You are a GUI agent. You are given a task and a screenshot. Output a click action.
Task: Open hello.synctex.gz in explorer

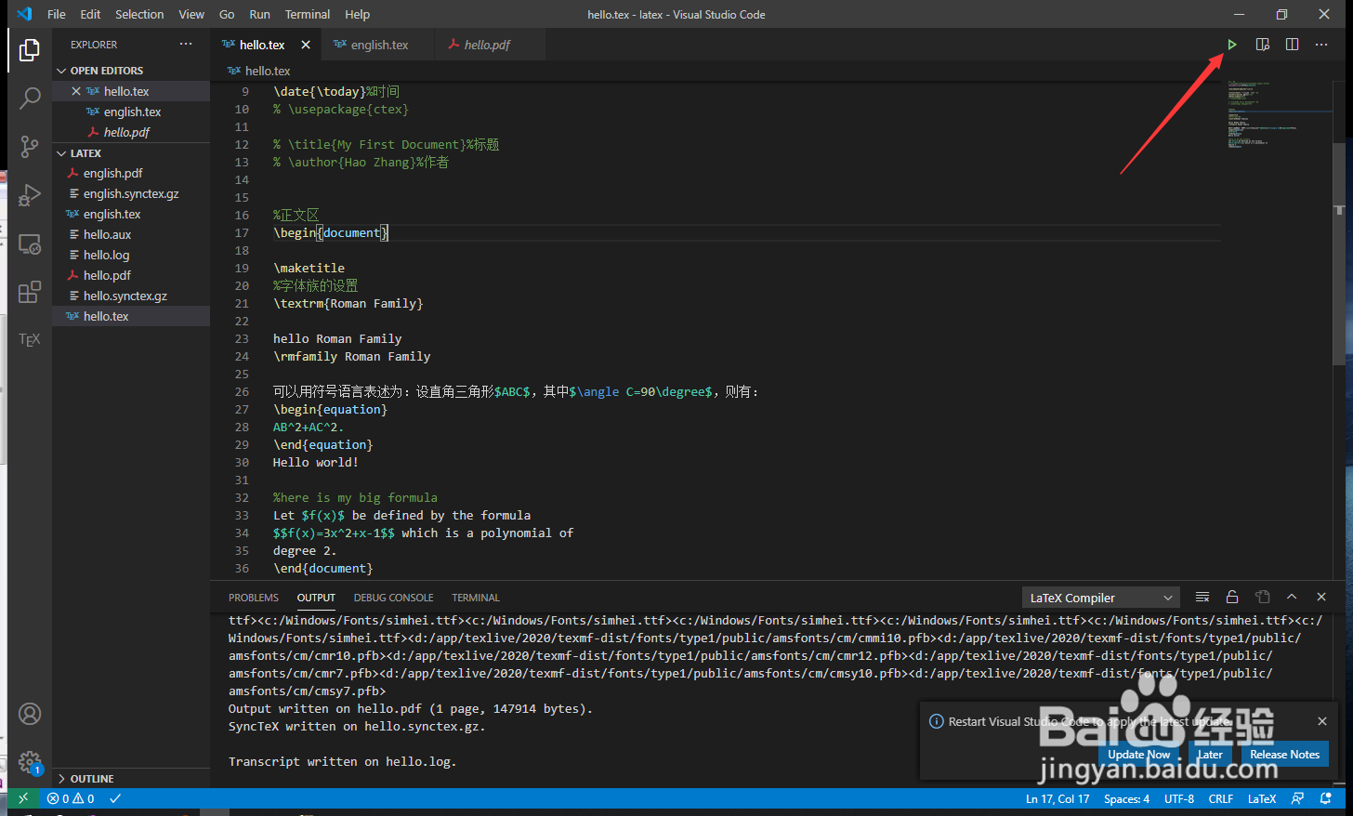tap(131, 296)
